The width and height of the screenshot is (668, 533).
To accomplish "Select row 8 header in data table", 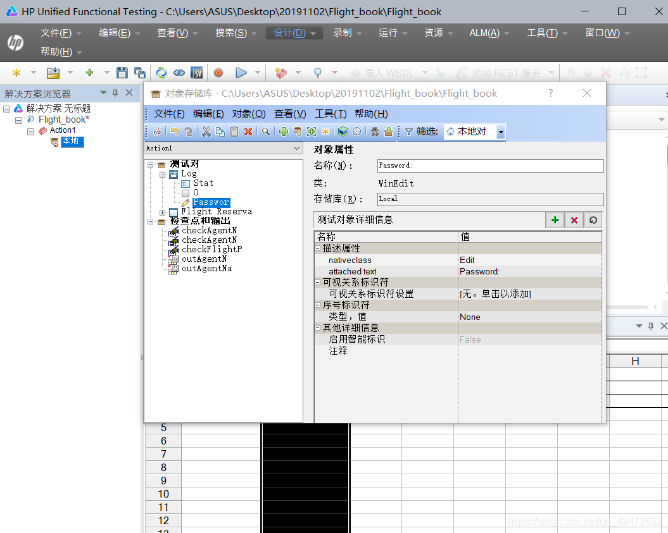I will (163, 467).
